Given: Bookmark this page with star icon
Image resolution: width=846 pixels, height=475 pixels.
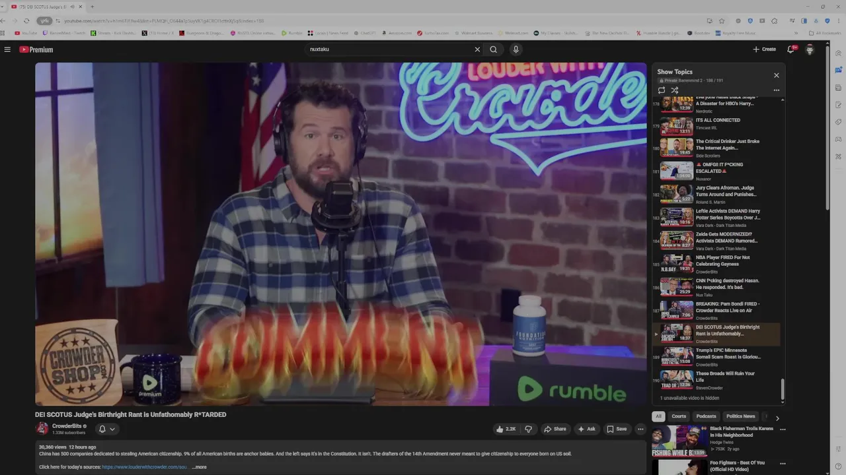Looking at the screenshot, I should [x=722, y=20].
